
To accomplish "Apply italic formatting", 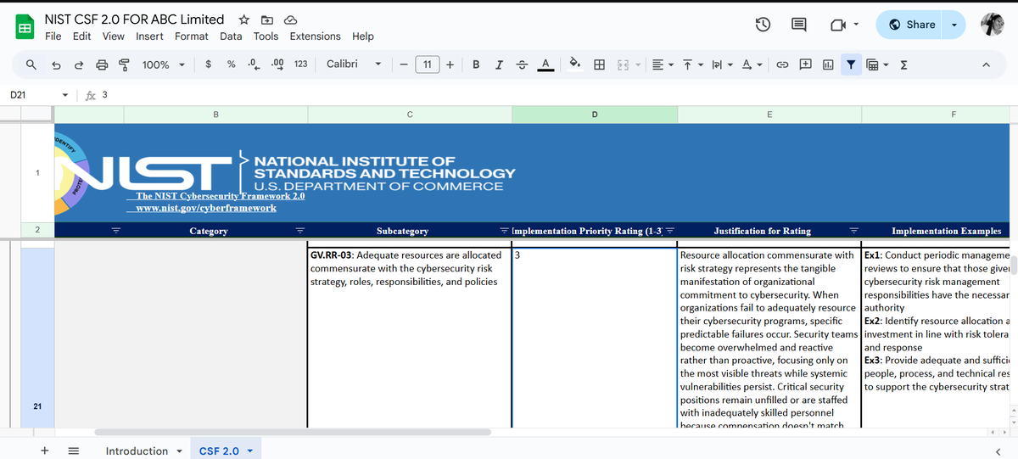I will (x=499, y=64).
